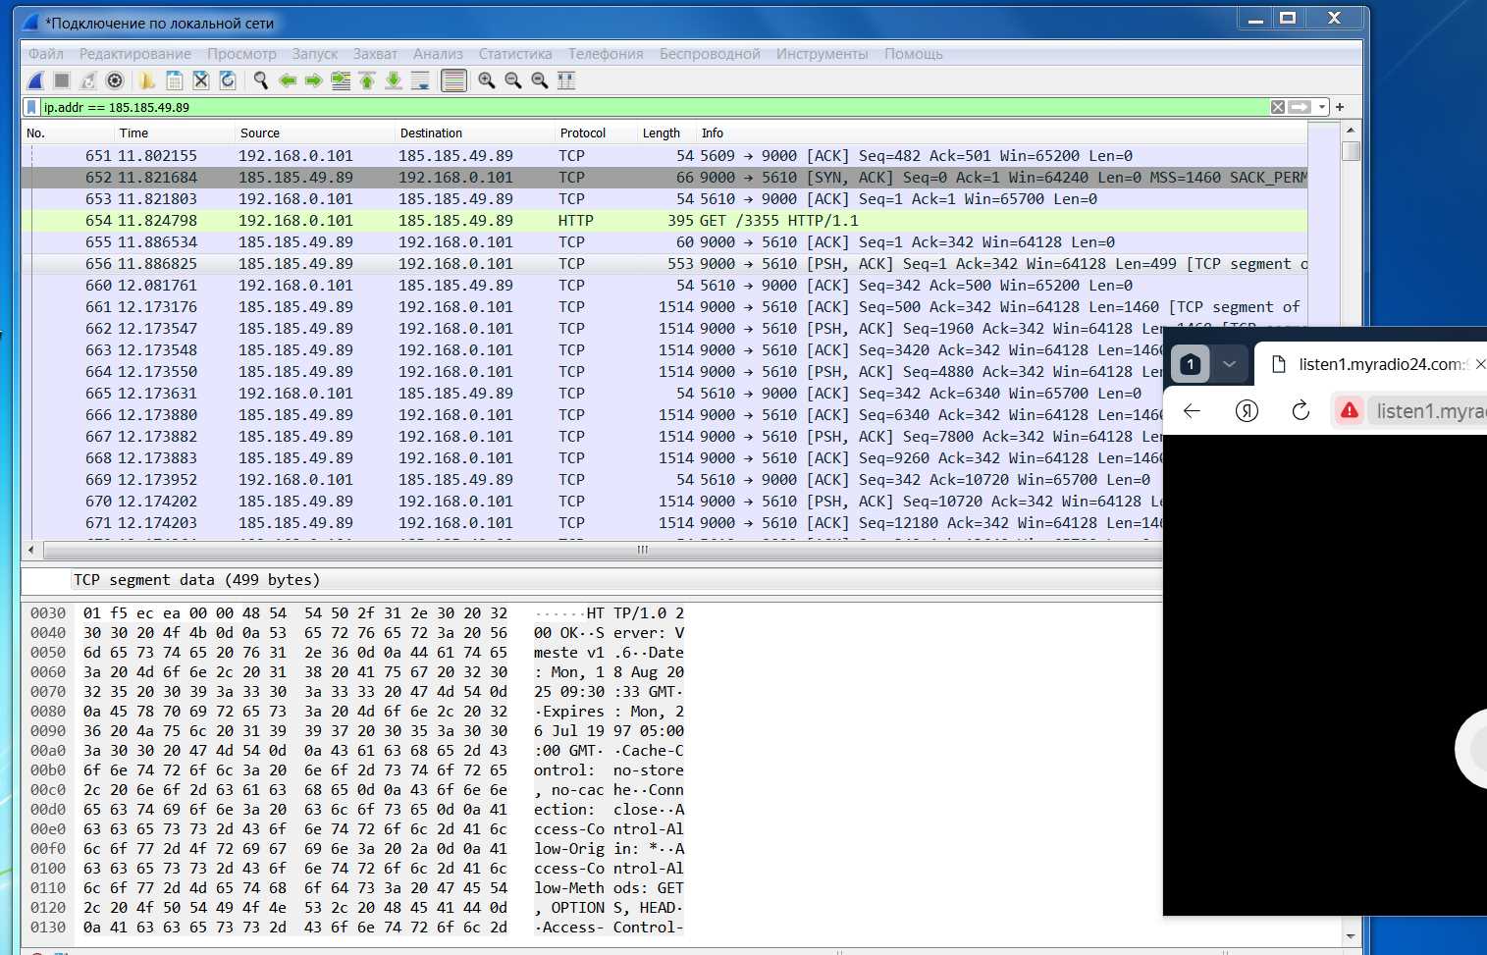Open the Анализ menu
This screenshot has height=955, width=1487.
(438, 54)
